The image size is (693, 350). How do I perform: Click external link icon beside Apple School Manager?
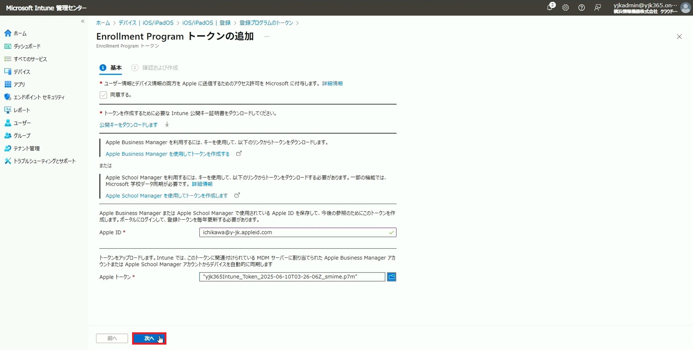(x=237, y=195)
